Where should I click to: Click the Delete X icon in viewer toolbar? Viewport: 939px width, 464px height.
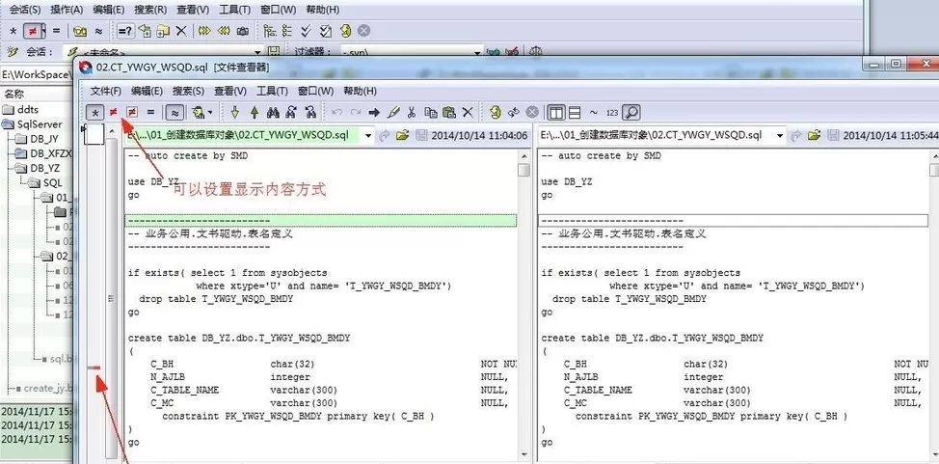tap(468, 112)
